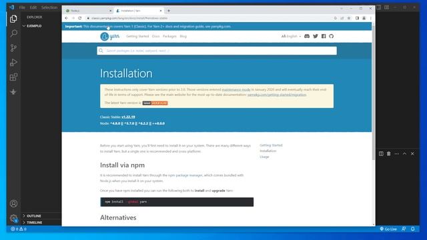Click the Usage sidebar link
427x240 pixels.
click(x=264, y=157)
